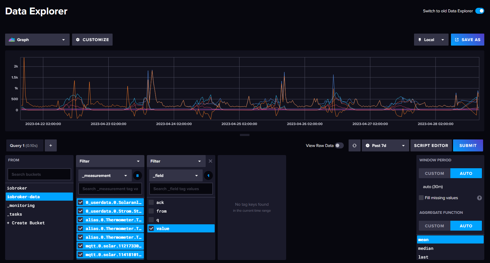Viewport: 490px width, 263px height.
Task: Select the mean aggregate function
Action: pos(450,240)
